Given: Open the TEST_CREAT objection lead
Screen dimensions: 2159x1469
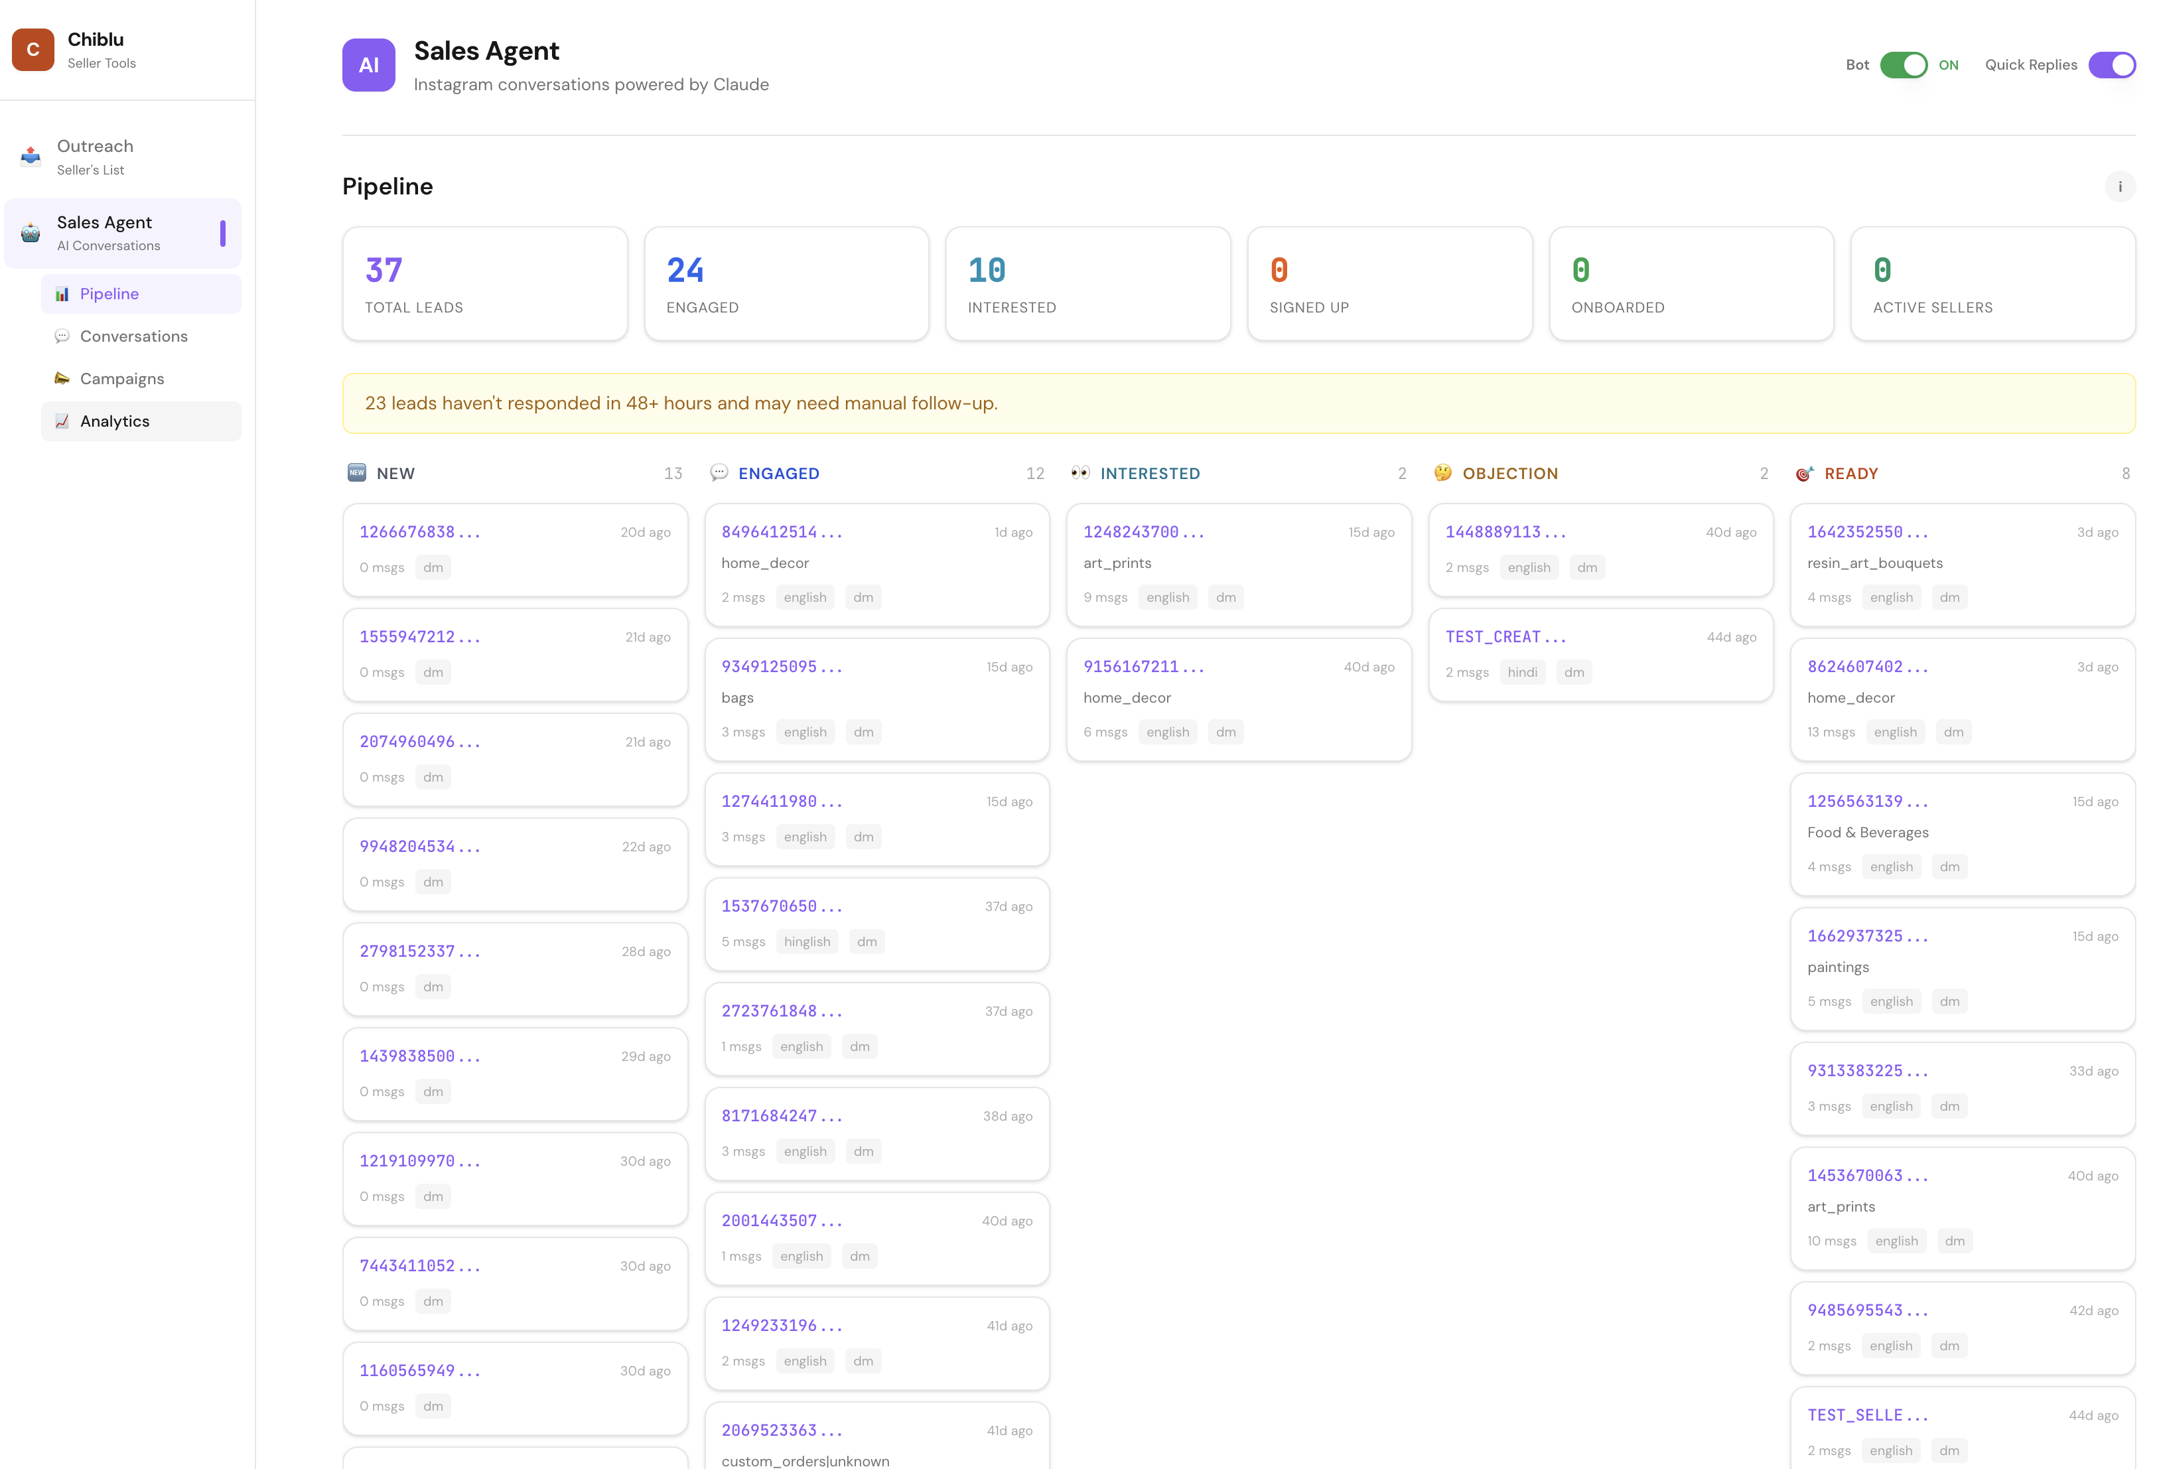Looking at the screenshot, I should 1600,654.
